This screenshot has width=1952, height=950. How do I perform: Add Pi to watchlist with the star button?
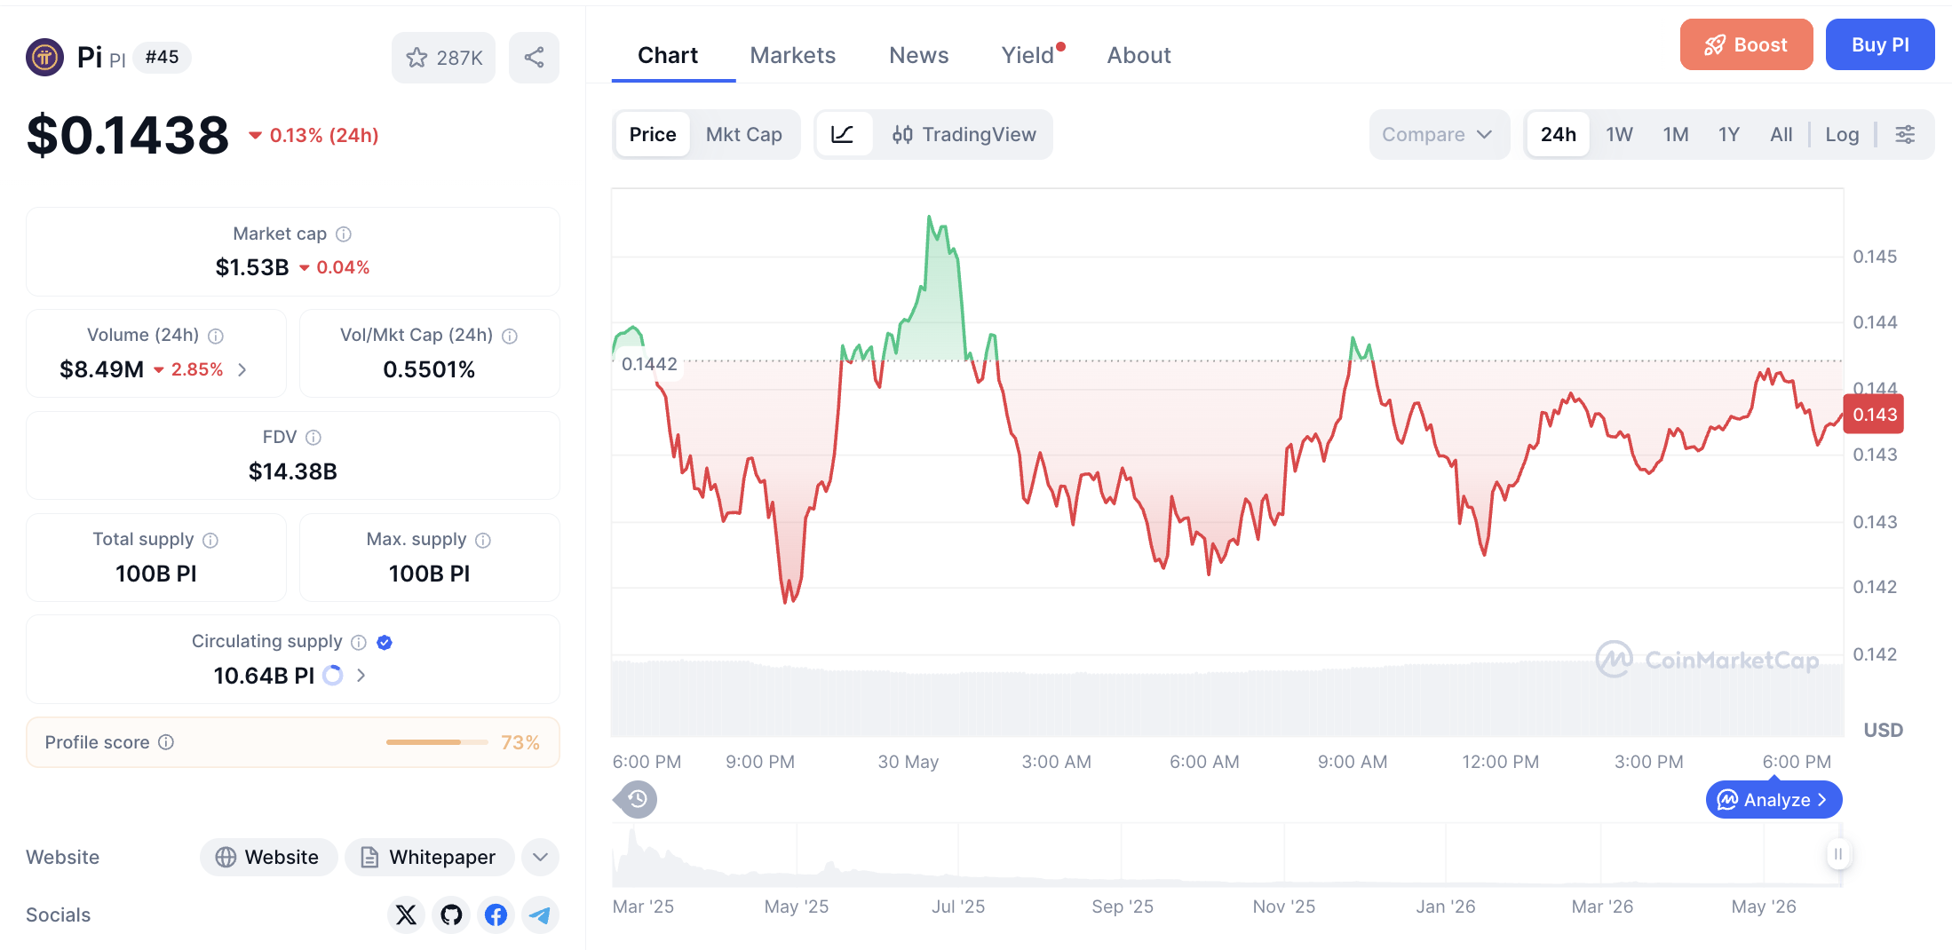(444, 58)
